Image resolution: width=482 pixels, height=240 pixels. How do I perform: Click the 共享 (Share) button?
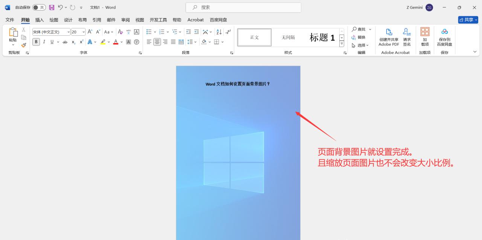tap(468, 20)
